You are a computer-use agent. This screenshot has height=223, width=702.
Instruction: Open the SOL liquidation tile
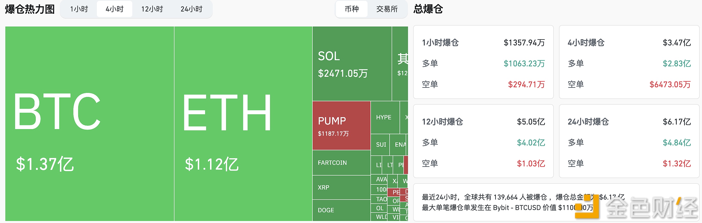(x=352, y=64)
